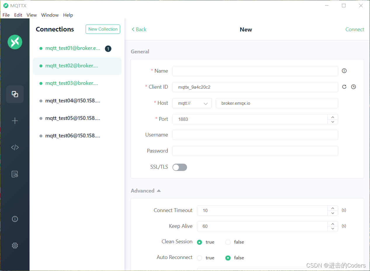370x271 pixels.
Task: Open the Edit menu
Action: (x=18, y=15)
